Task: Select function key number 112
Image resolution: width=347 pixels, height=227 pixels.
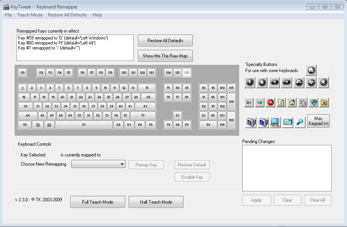Action: click(x=41, y=72)
